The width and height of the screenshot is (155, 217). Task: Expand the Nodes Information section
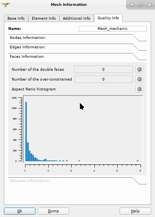(28, 38)
